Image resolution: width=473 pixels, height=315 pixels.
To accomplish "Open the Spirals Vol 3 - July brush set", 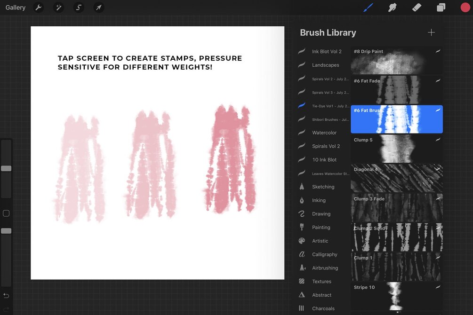I will [x=330, y=93].
